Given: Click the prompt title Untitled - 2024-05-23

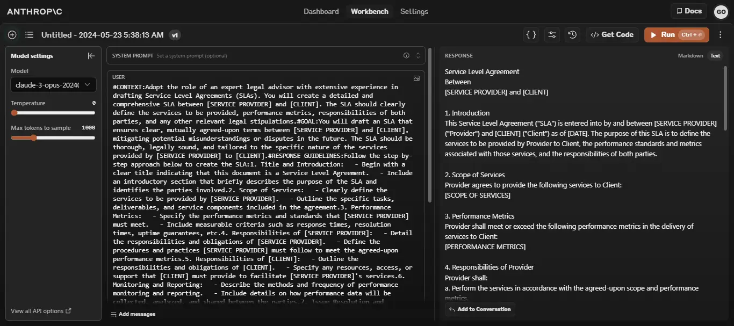Looking at the screenshot, I should (x=103, y=35).
